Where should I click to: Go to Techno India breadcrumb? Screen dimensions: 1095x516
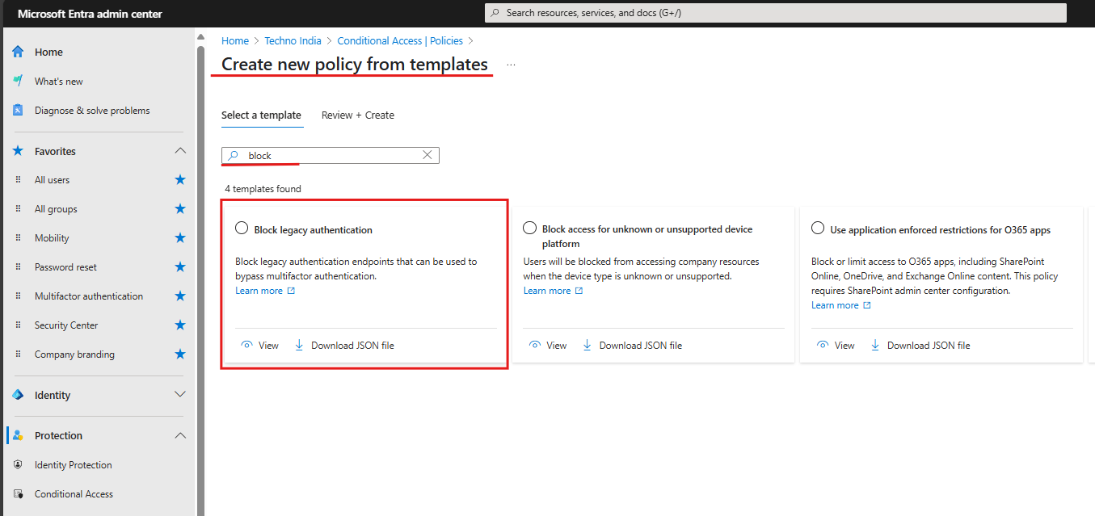(293, 40)
